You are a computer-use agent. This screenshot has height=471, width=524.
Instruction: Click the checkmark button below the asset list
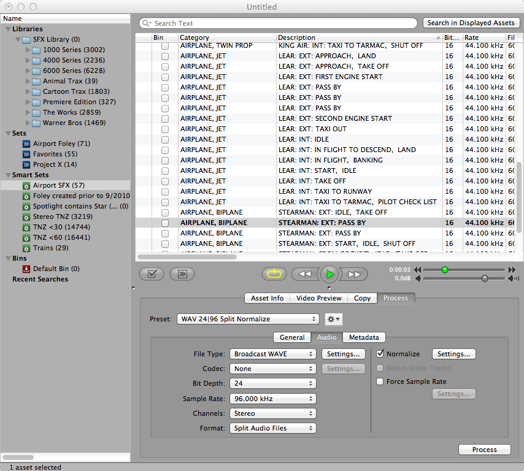point(151,274)
